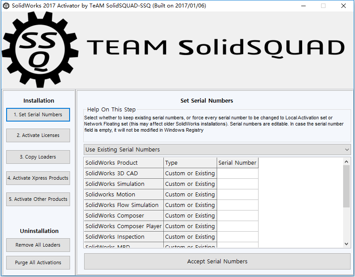Click the Type column header
Screen dimensions: 355x277
[190, 163]
